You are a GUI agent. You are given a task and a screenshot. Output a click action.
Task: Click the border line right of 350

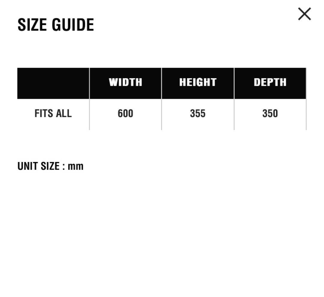point(306,114)
